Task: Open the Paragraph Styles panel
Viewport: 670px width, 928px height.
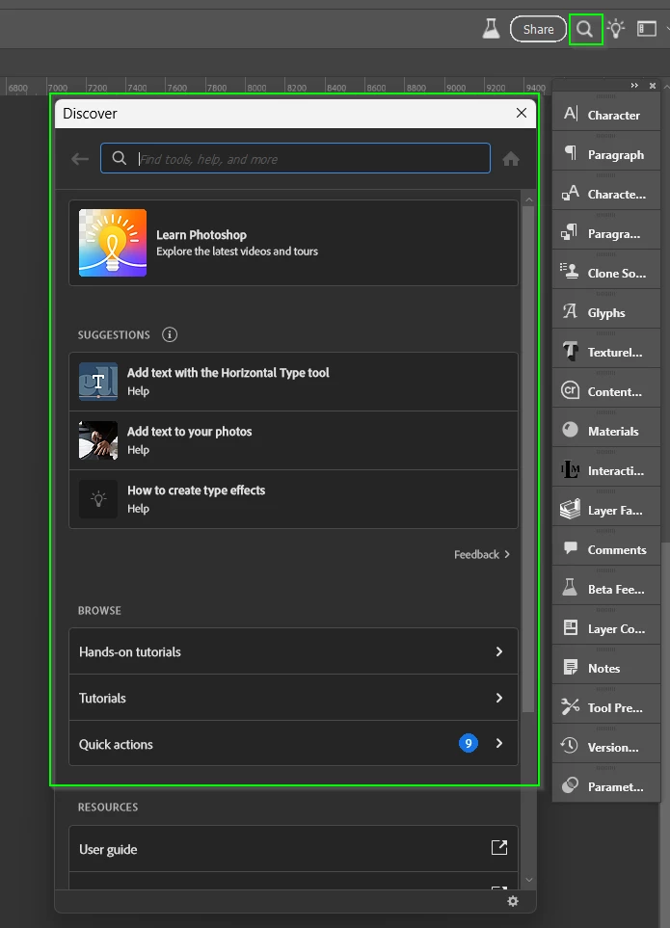Action: click(606, 234)
